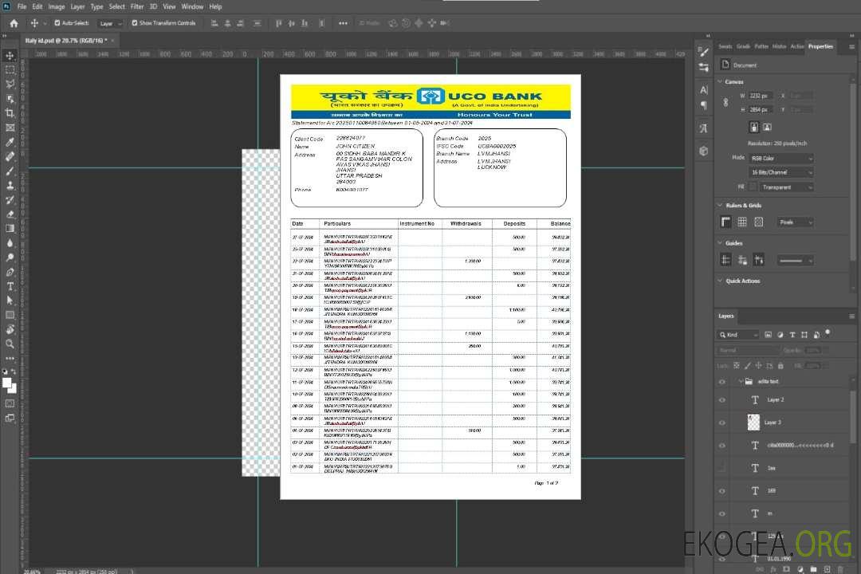The width and height of the screenshot is (861, 574).
Task: Open the three-dots align more options
Action: point(343,23)
